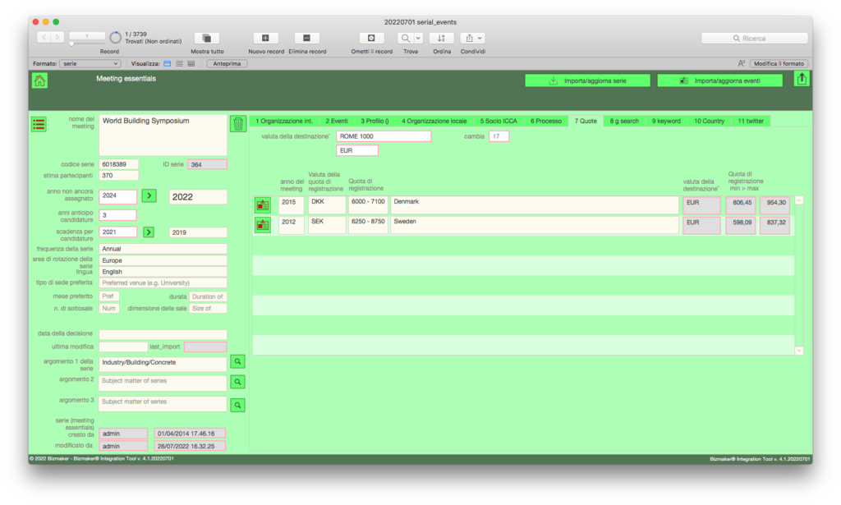The height and width of the screenshot is (505, 841).
Task: Click the green home icon
Action: tap(39, 81)
